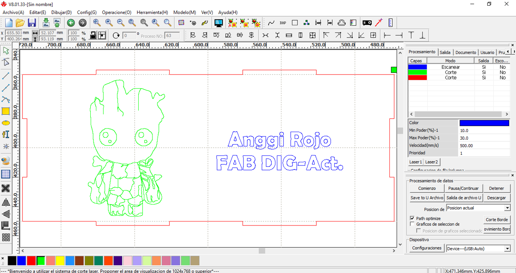Enable the Path optimize checkbox
Image resolution: width=516 pixels, height=273 pixels.
click(x=412, y=218)
